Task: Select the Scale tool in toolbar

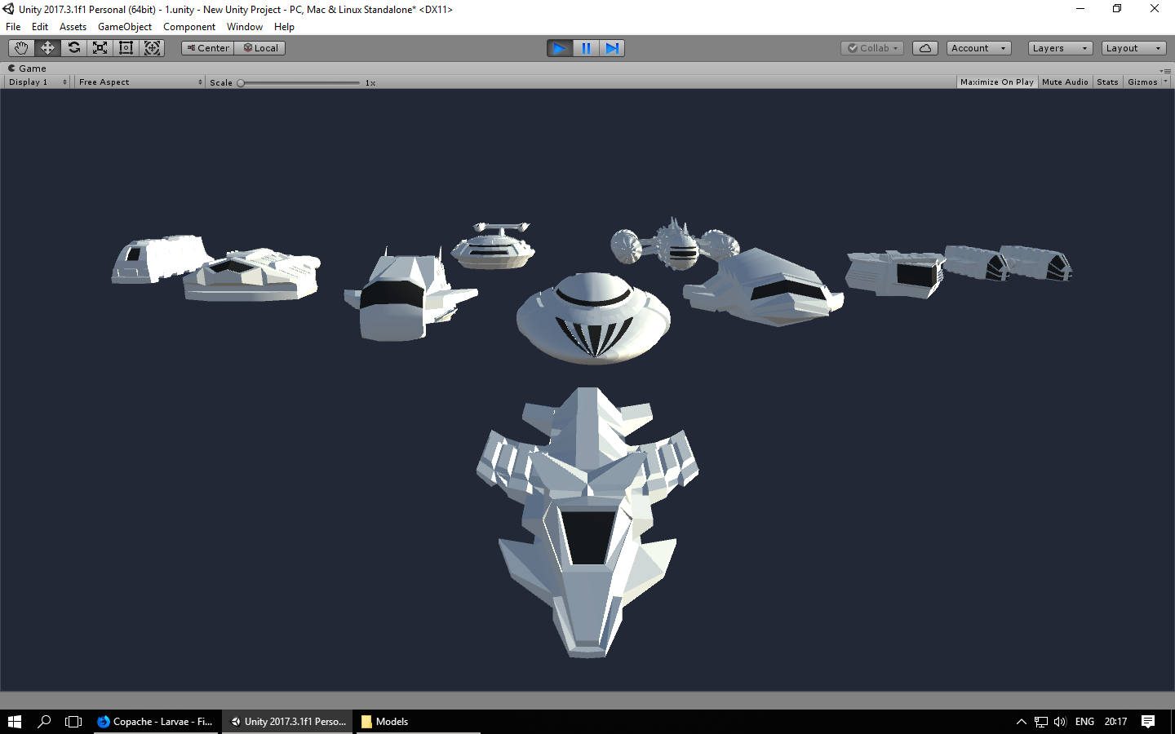Action: tap(100, 48)
